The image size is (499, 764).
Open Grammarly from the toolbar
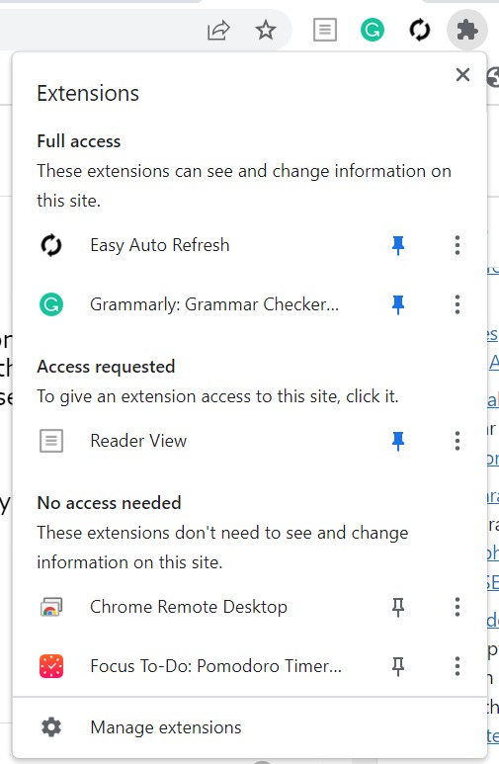(x=373, y=31)
